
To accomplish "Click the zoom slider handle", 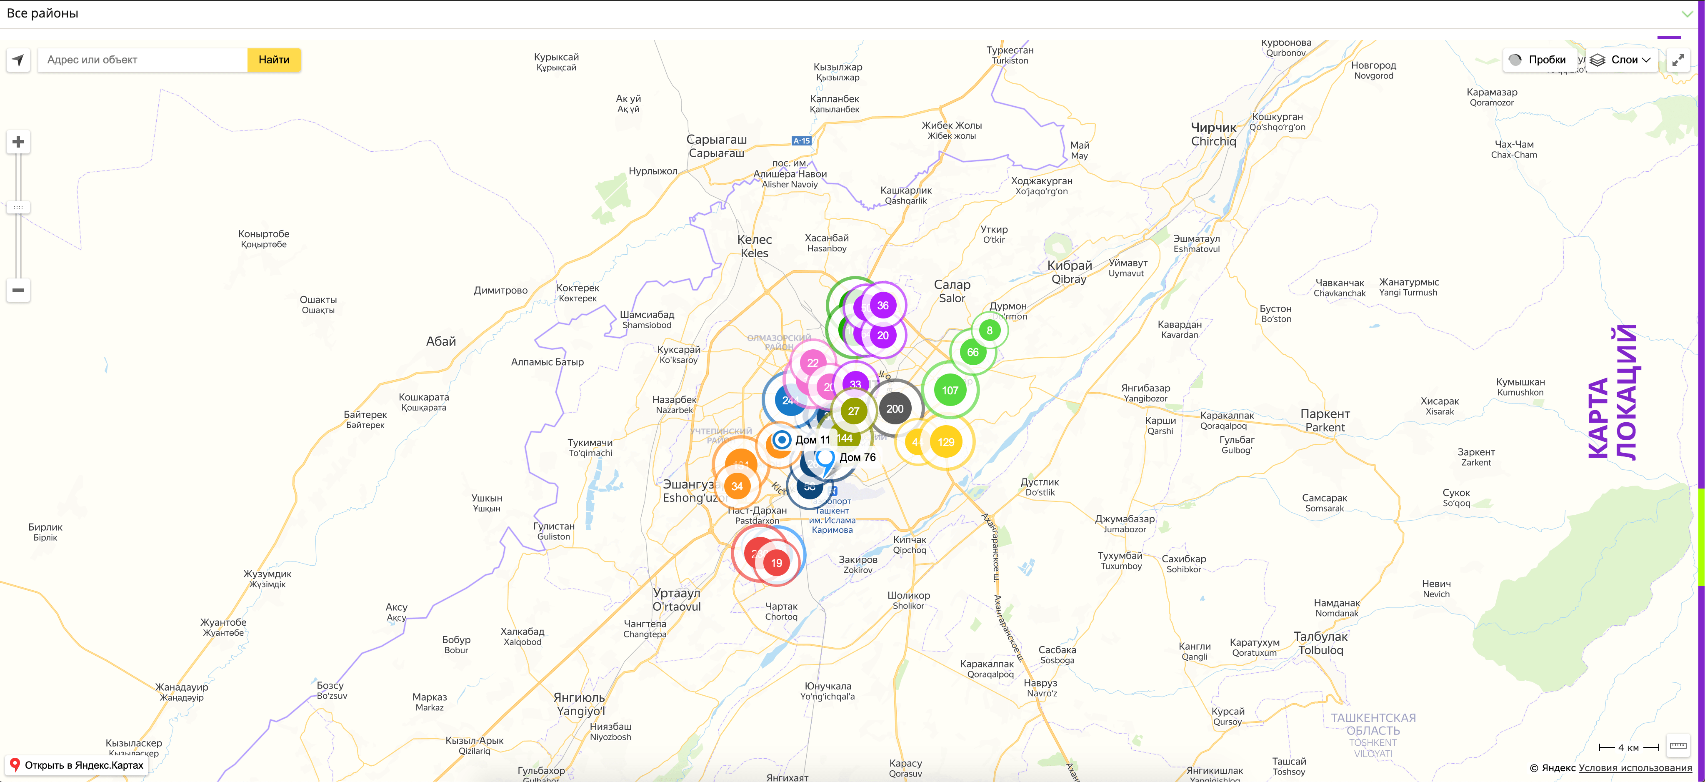I will 18,207.
